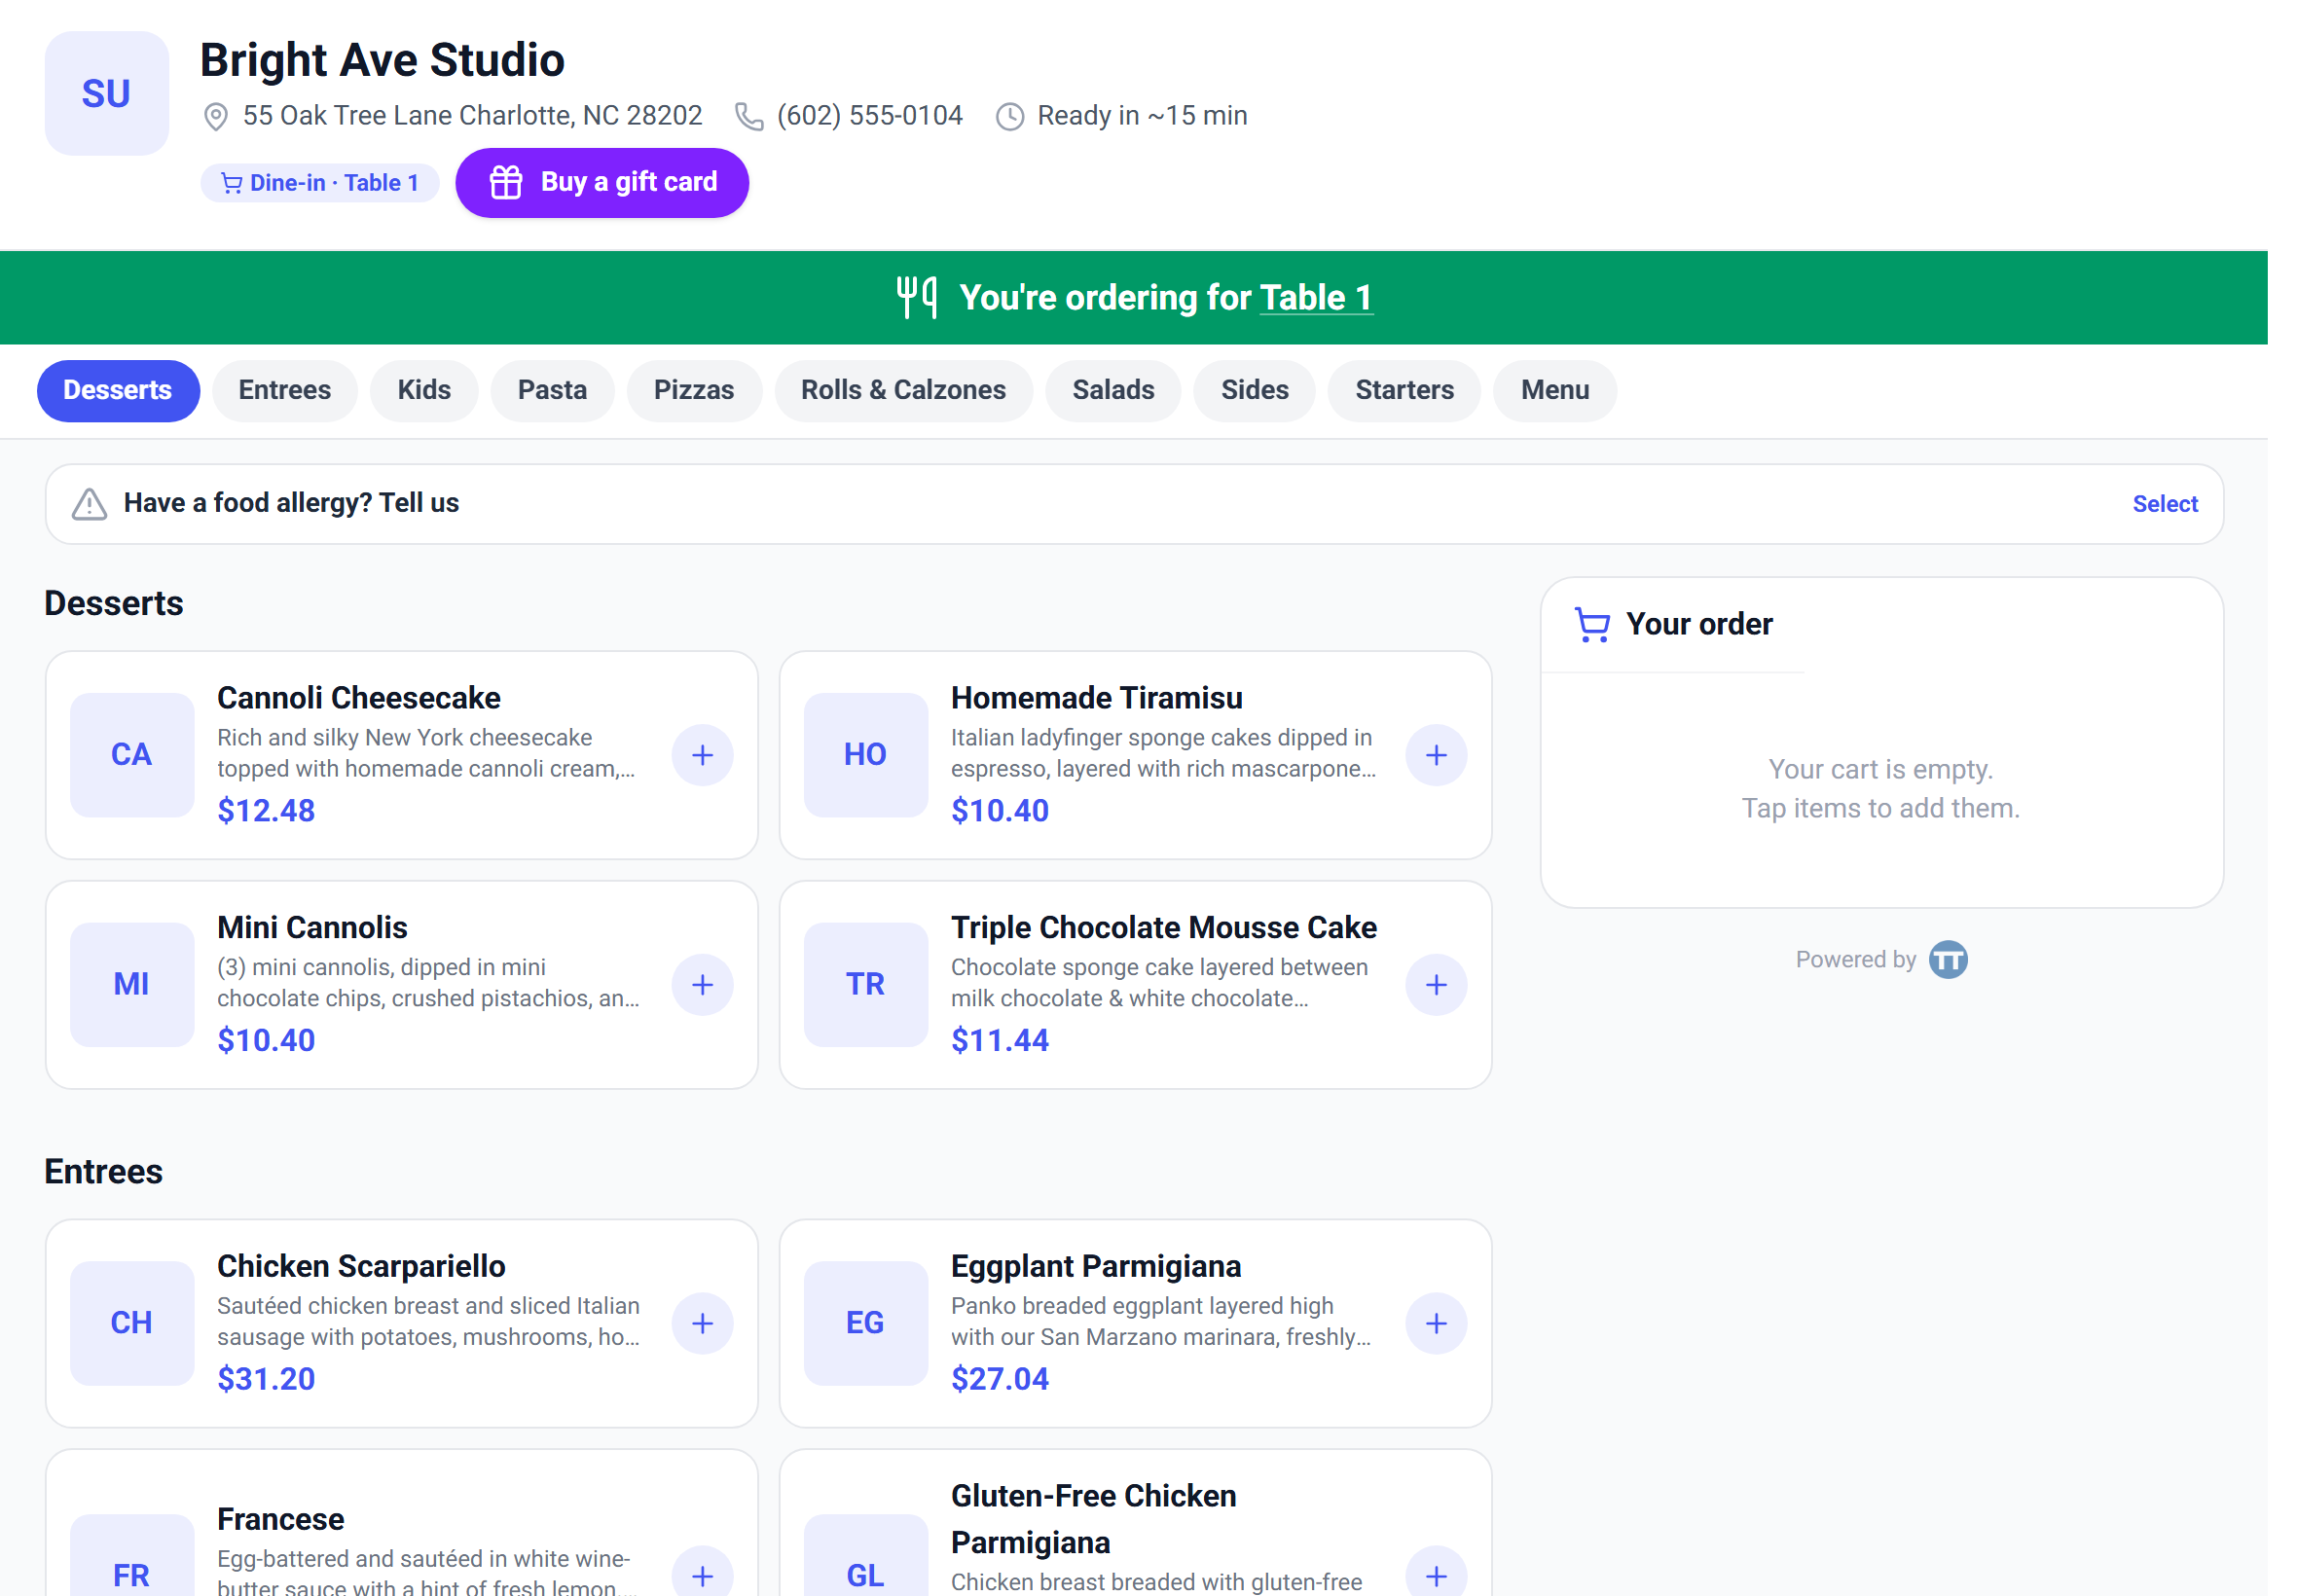Add Gluten-Free Chicken Parmigiana plus icon
The height and width of the screenshot is (1596, 2297).
[x=1436, y=1575]
